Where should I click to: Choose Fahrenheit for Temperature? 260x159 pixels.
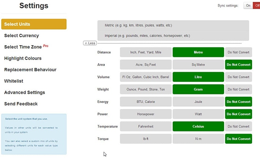(146, 126)
